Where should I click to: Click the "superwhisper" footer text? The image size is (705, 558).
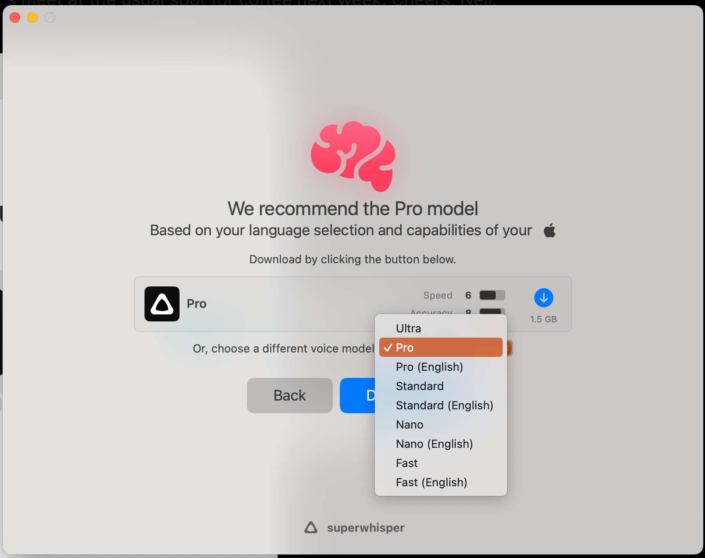(x=366, y=528)
